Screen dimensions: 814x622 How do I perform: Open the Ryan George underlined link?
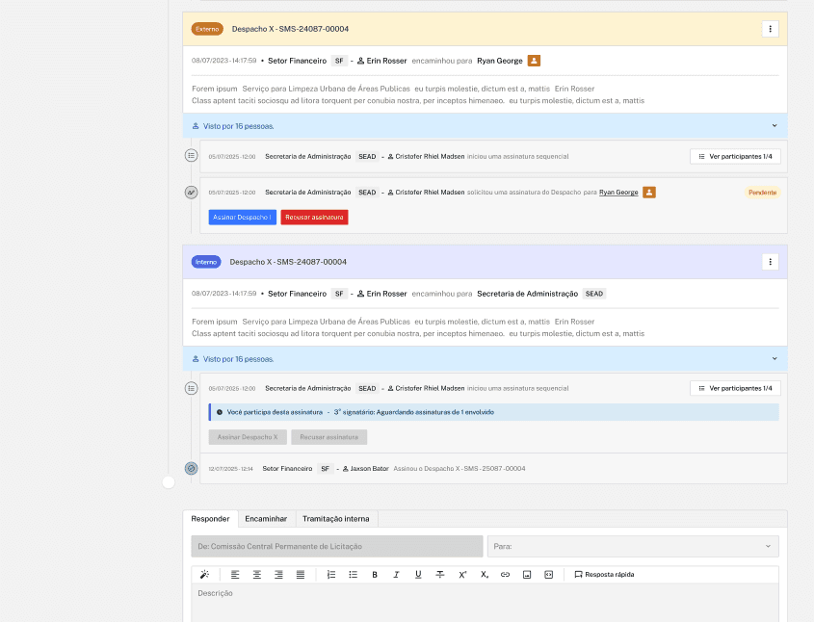pos(618,193)
